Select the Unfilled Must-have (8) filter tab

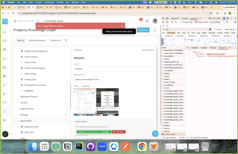click(x=37, y=40)
